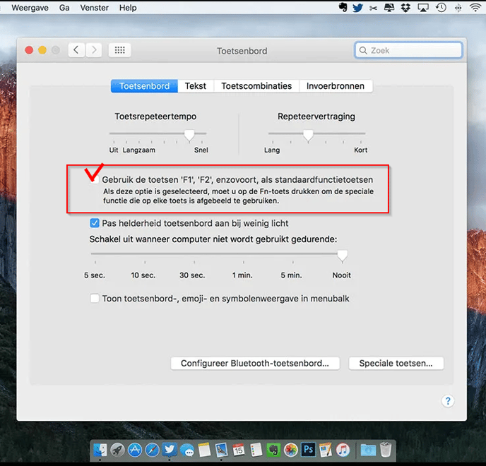Click the 'Kort' label under delay slider
Image resolution: width=486 pixels, height=466 pixels.
361,150
